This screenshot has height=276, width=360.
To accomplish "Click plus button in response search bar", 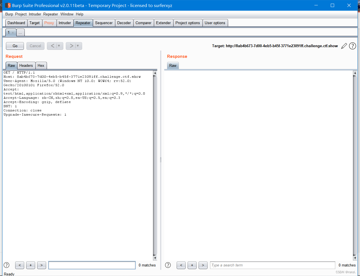I will 192,265.
